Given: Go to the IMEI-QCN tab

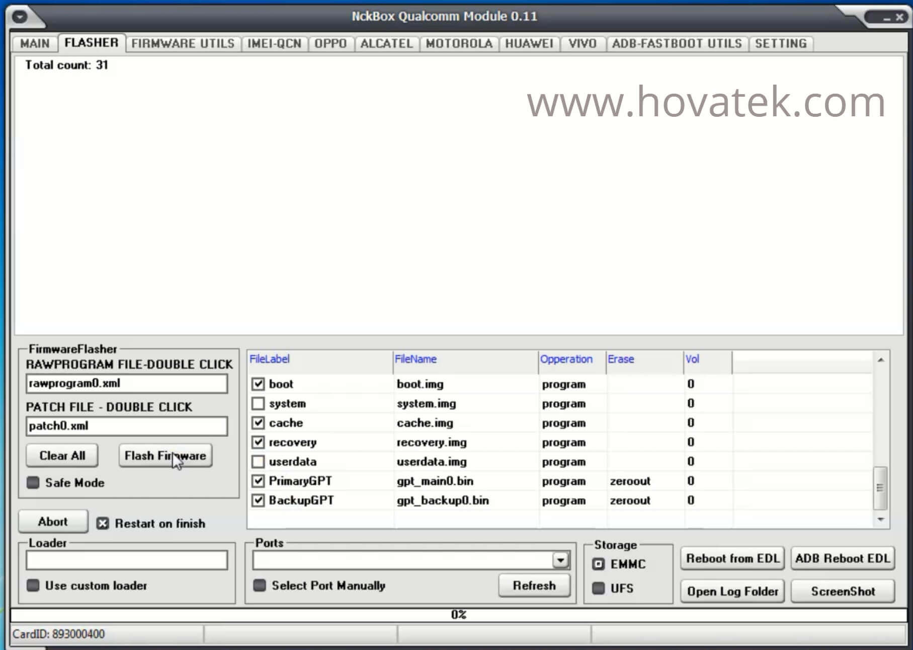Looking at the screenshot, I should click(274, 44).
